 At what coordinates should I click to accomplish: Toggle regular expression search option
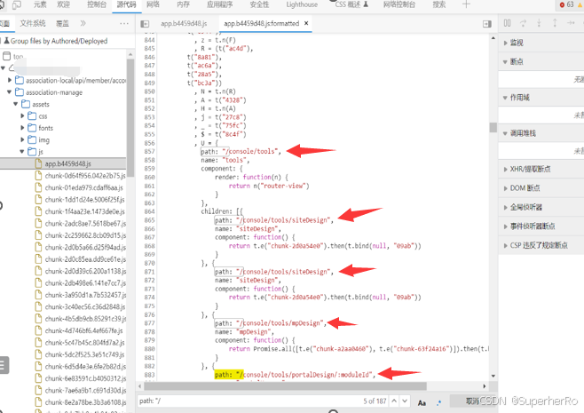438,402
